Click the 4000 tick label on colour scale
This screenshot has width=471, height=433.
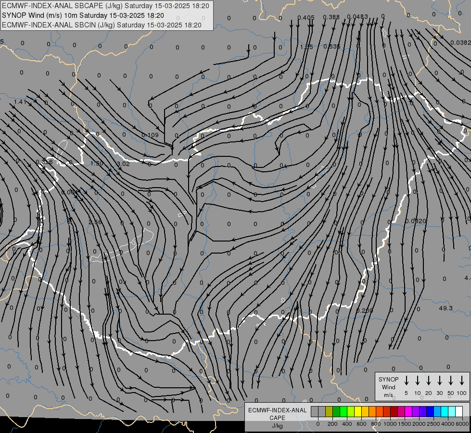click(448, 424)
